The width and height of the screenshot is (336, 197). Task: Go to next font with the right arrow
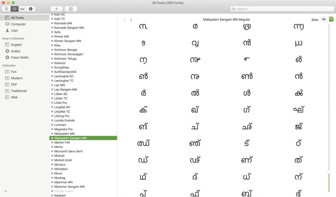(x=131, y=19)
